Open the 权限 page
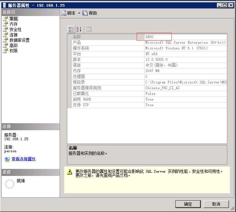 point(13,51)
